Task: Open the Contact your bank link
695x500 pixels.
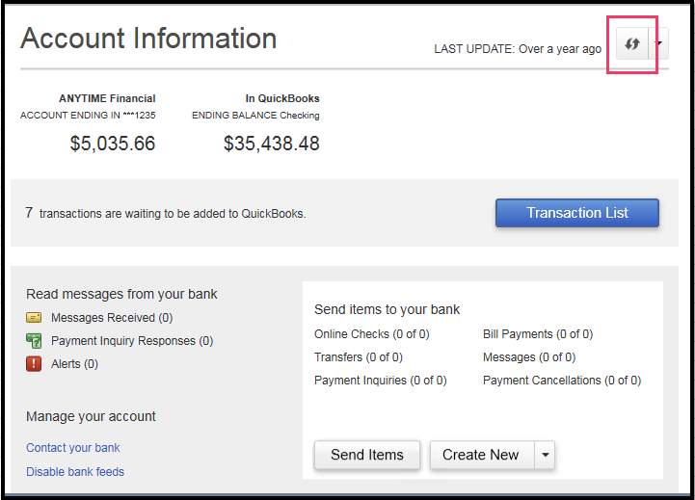Action: pos(73,448)
